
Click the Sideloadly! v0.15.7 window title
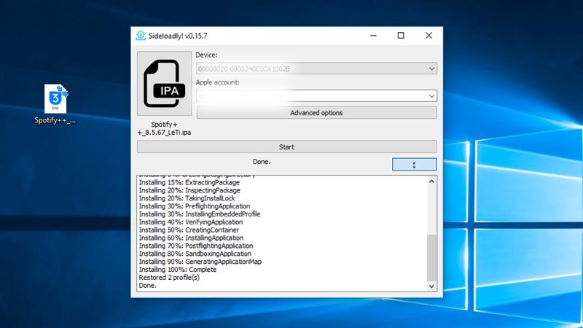coord(178,36)
